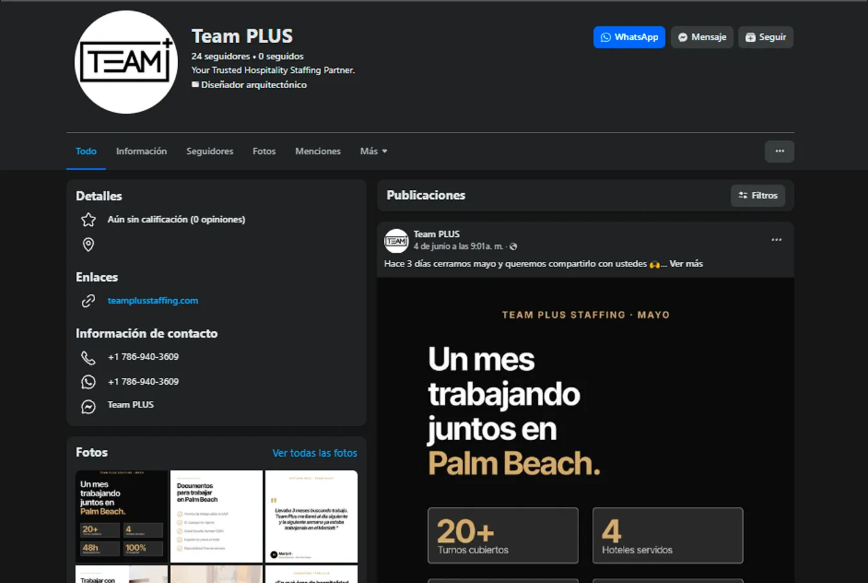Image resolution: width=868 pixels, height=583 pixels.
Task: Open Ver todas las fotos link
Action: coord(315,453)
